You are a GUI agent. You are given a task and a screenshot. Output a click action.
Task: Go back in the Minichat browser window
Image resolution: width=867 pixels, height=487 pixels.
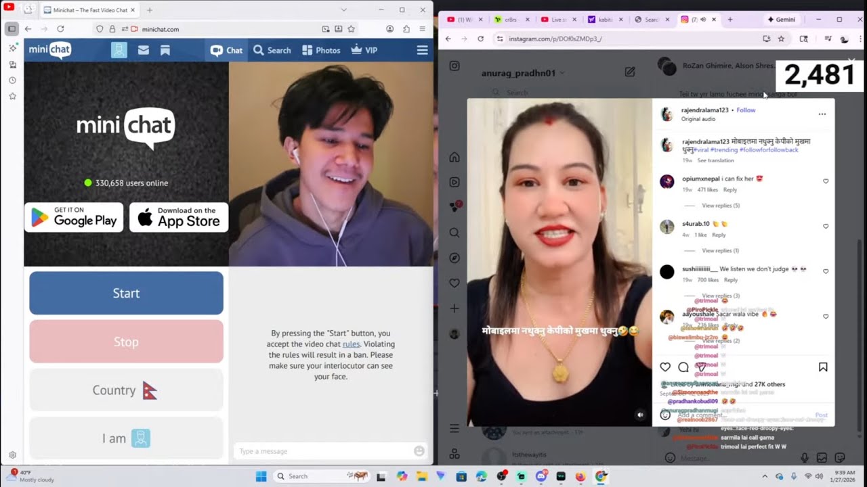click(x=28, y=29)
